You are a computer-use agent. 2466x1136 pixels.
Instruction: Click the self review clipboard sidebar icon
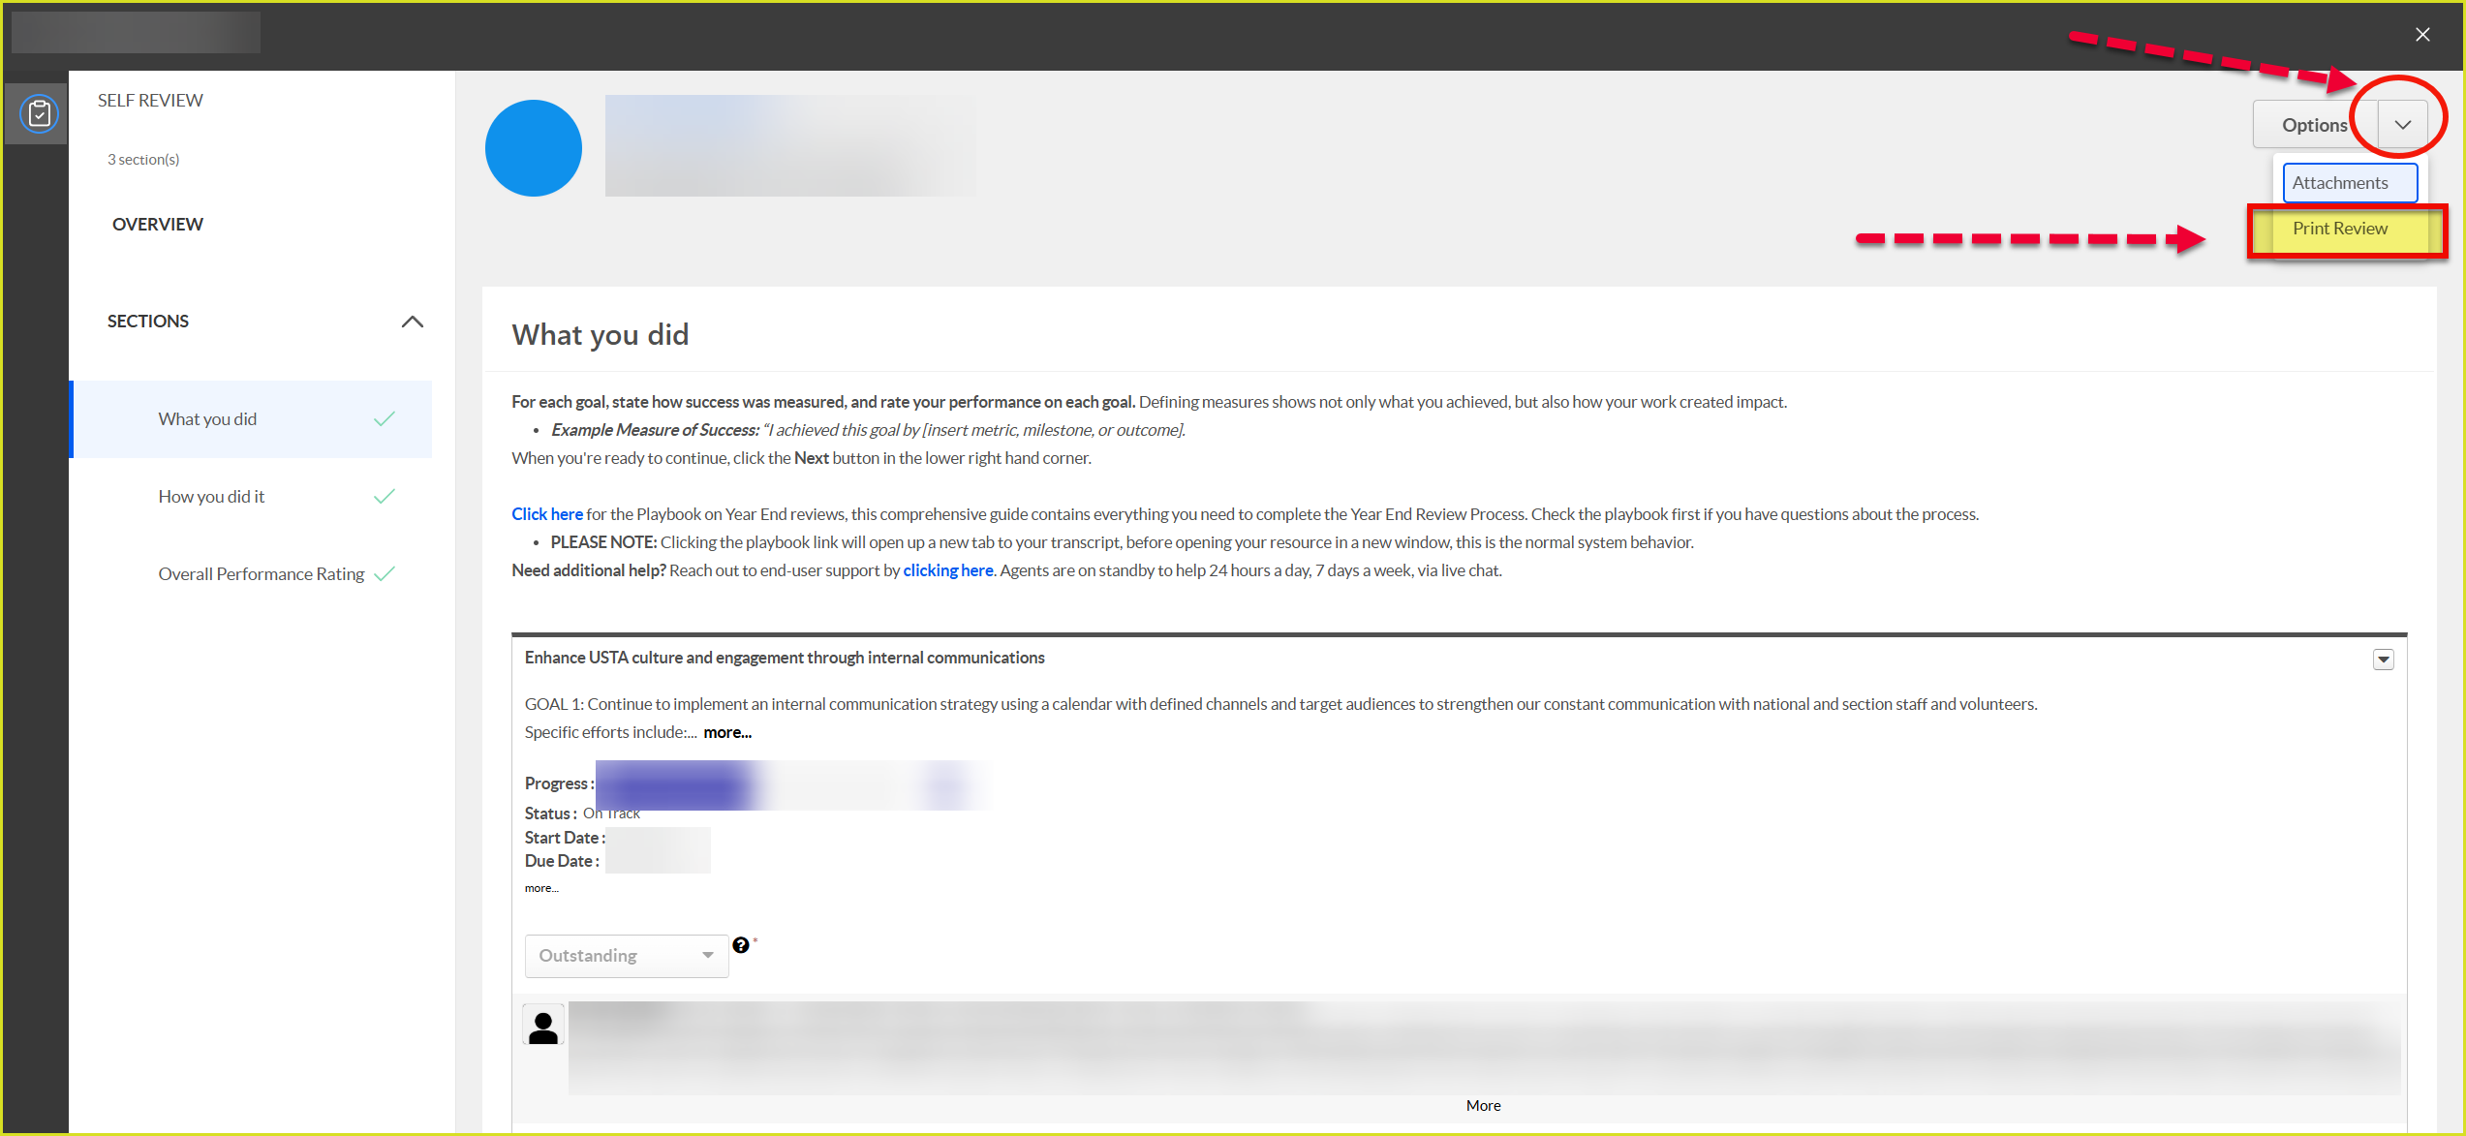tap(39, 114)
